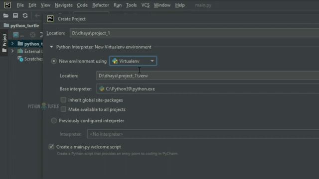The width and height of the screenshot is (319, 179).
Task: Open the VCS menu
Action: coord(145,5)
